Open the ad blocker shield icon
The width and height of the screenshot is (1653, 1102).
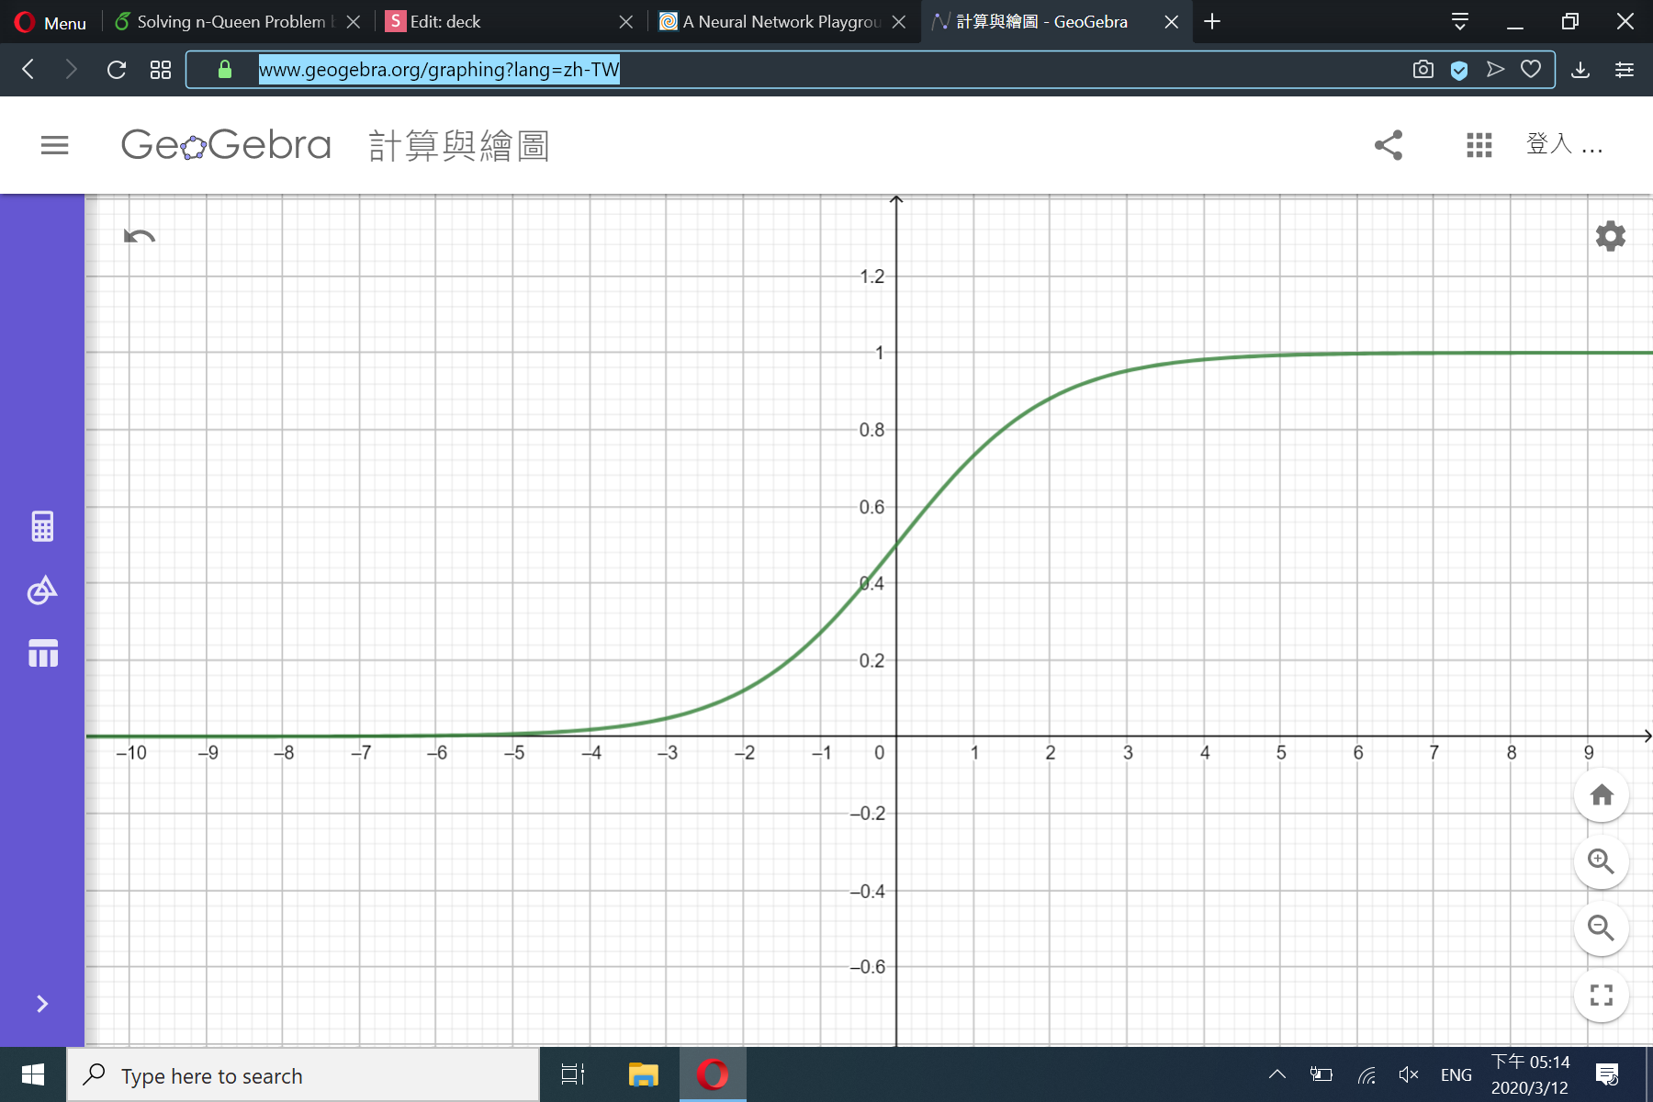pyautogui.click(x=1459, y=70)
